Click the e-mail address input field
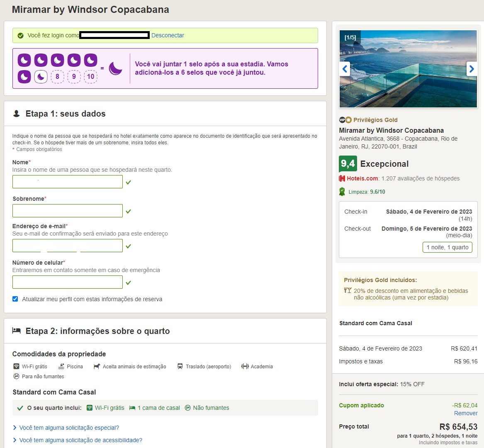 coord(68,246)
